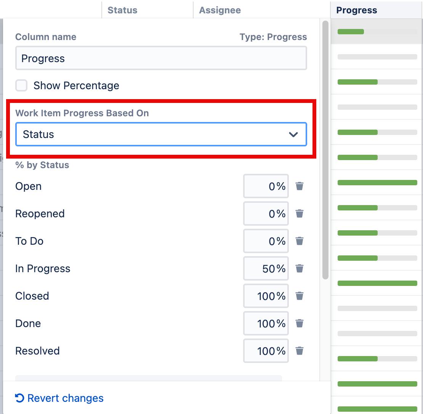Delete the Done status mapping

(300, 323)
